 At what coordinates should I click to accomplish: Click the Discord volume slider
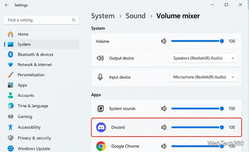click(198, 127)
